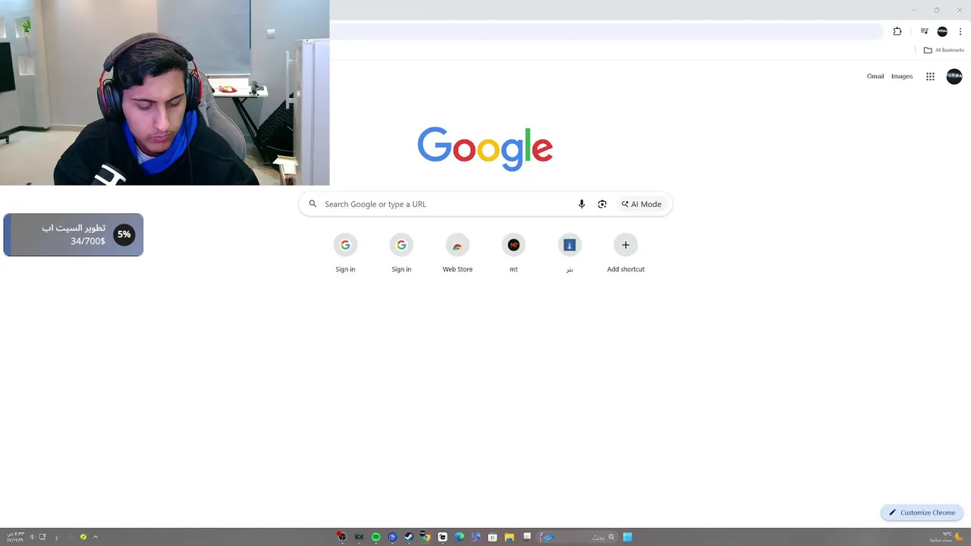Open All Bookmarks folder
971x546 pixels.
pos(944,50)
